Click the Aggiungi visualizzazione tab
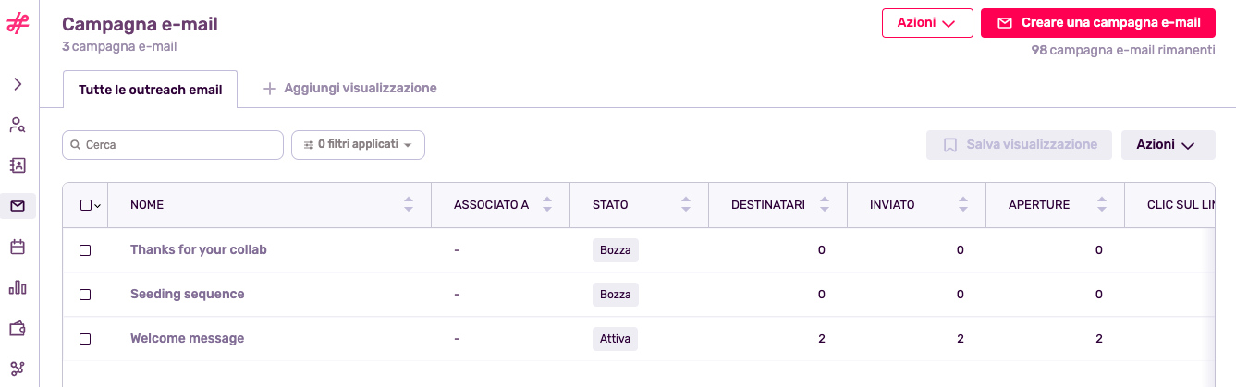1236x387 pixels. point(350,89)
